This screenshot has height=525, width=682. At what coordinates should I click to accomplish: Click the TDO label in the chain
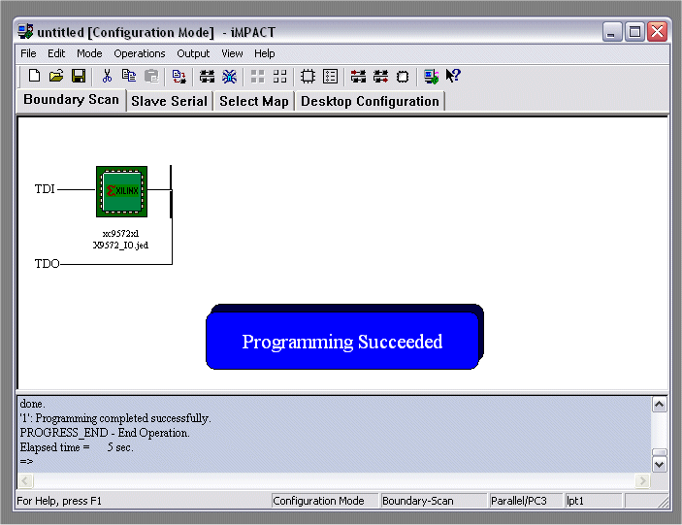(47, 264)
